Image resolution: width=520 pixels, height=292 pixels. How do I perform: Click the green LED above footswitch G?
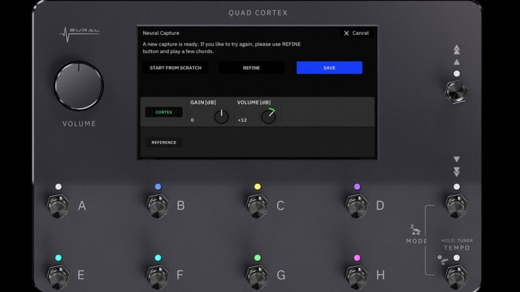(258, 258)
